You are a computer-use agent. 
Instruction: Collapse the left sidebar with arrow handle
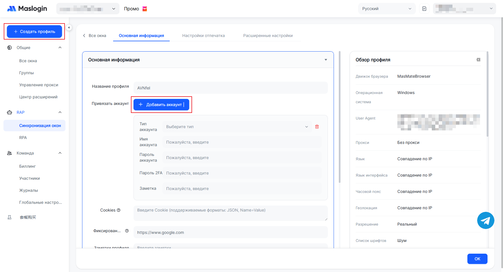(x=69, y=28)
